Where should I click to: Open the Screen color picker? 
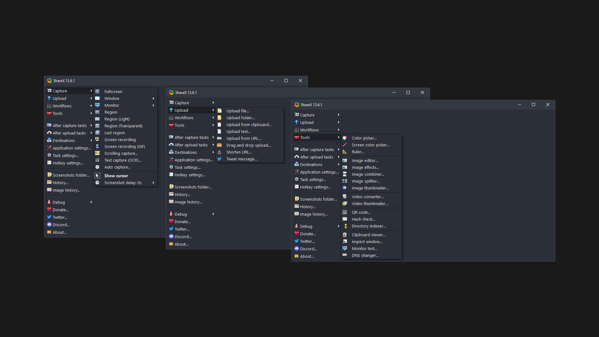(371, 145)
